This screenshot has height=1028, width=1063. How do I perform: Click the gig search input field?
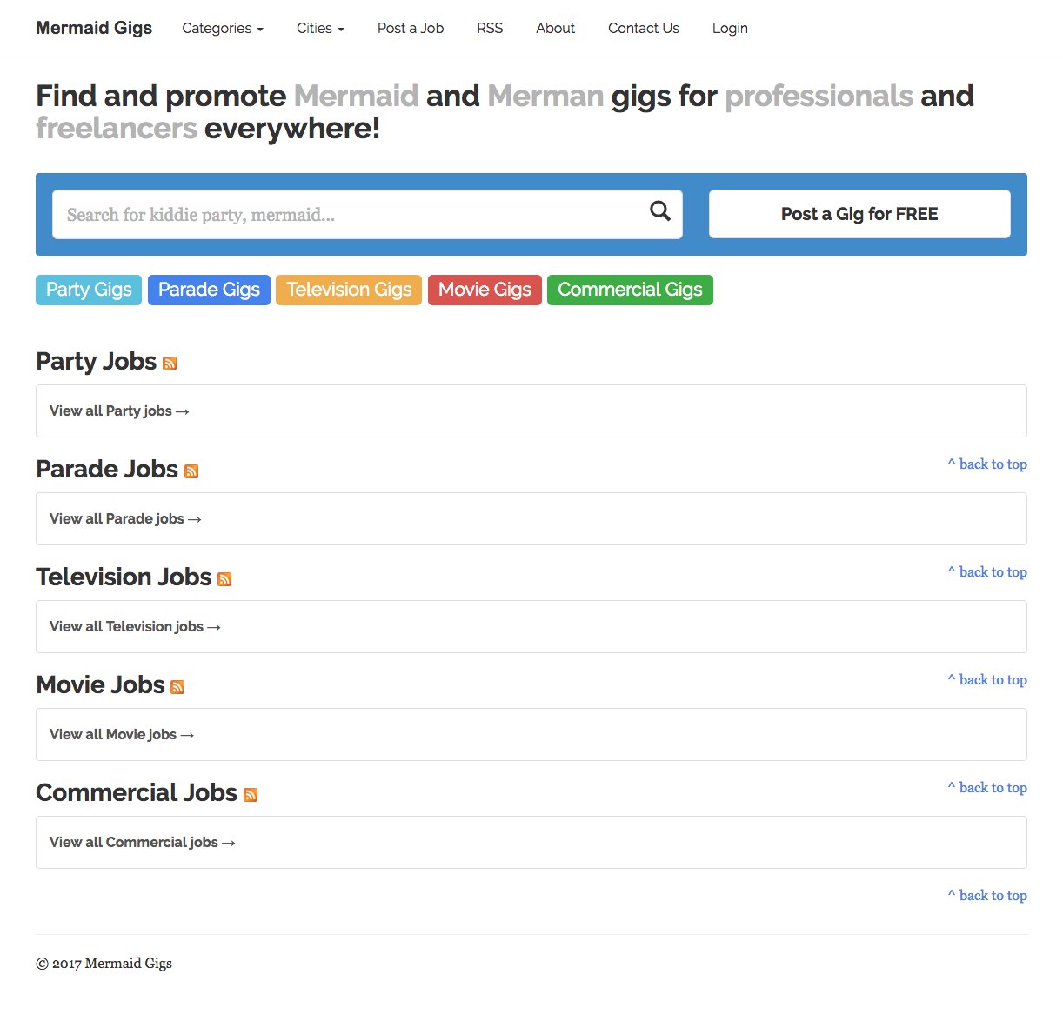coord(348,215)
